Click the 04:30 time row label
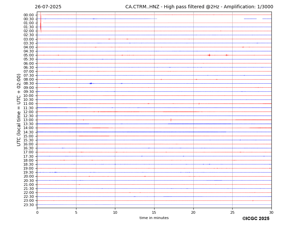 point(29,51)
